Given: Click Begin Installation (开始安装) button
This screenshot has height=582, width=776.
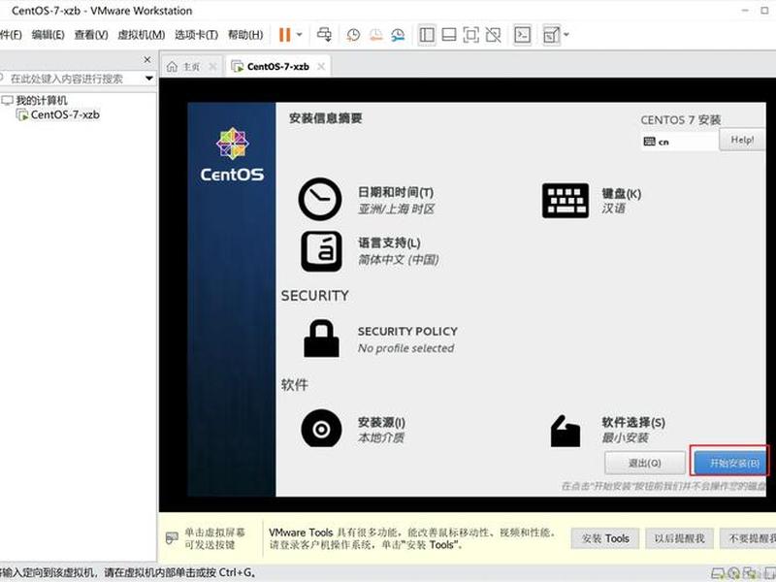Looking at the screenshot, I should tap(731, 464).
